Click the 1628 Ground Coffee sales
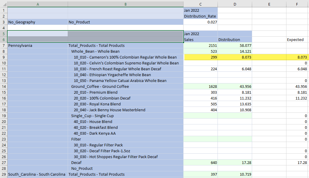Screen dimensions: 309x178 [201, 87]
